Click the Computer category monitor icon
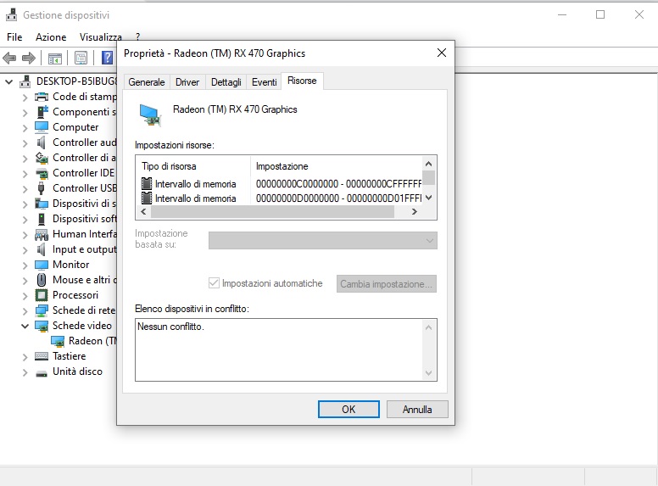The width and height of the screenshot is (658, 486). pos(42,127)
